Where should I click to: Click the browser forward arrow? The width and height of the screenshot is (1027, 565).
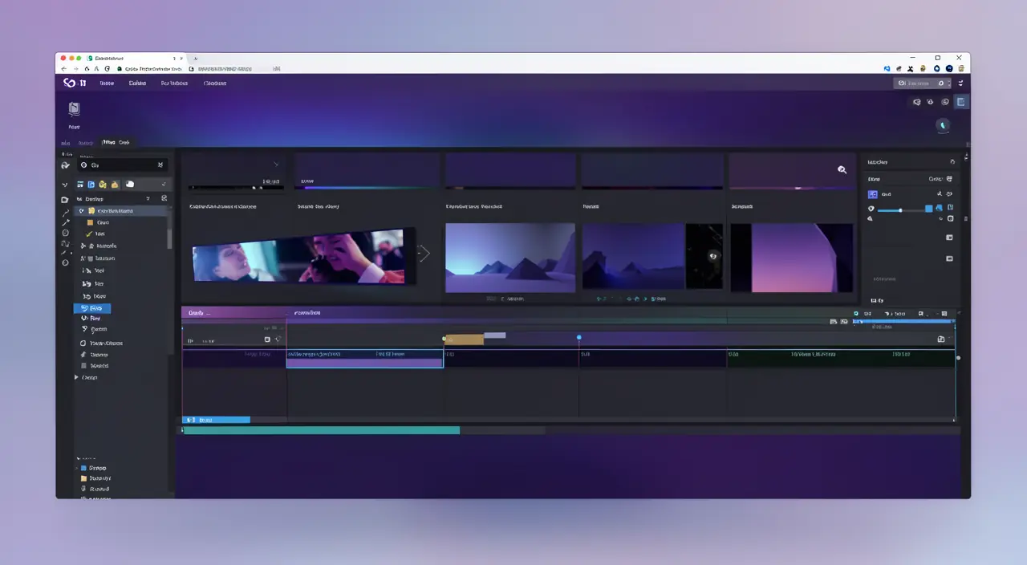point(75,69)
